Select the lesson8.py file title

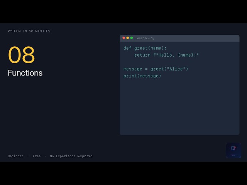pos(145,38)
